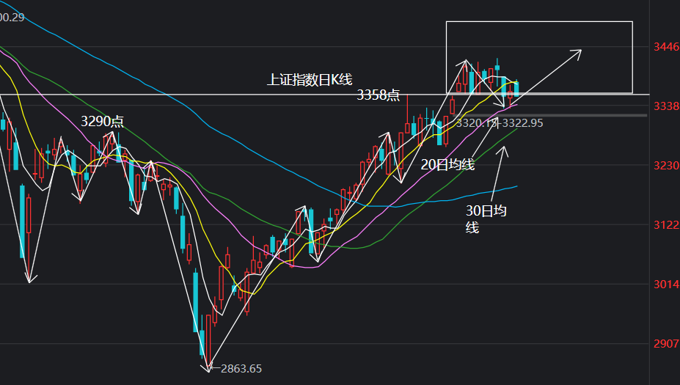Select the white rectangle's top edge

pos(539,22)
